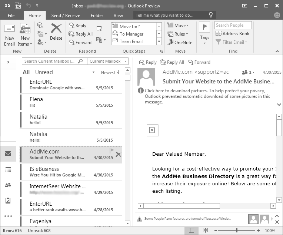This screenshot has width=283, height=235.
Task: Flag the AddMe.com message
Action: coord(111,150)
